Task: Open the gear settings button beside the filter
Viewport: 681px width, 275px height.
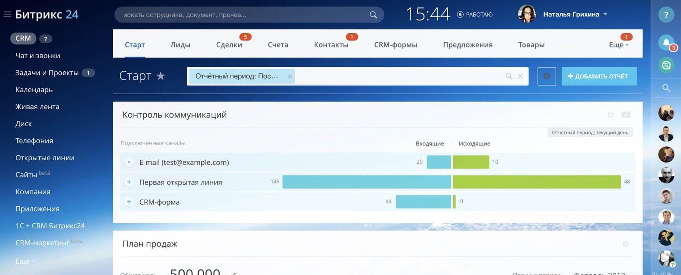Action: (547, 76)
